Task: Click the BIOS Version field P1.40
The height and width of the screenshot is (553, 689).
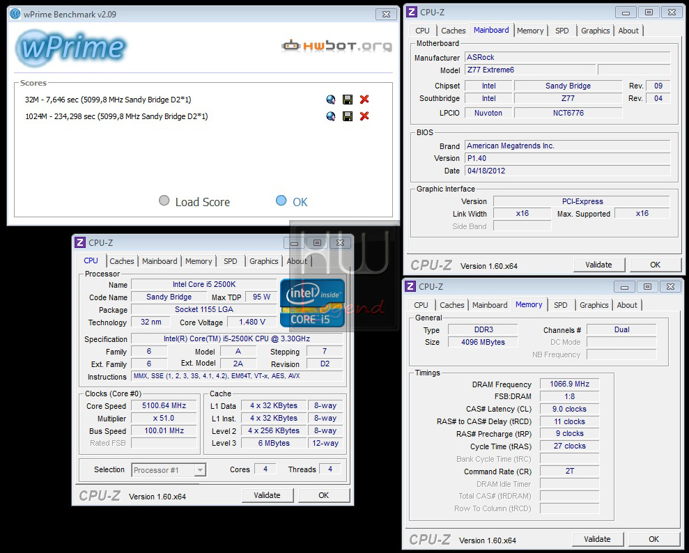Action: [x=567, y=158]
